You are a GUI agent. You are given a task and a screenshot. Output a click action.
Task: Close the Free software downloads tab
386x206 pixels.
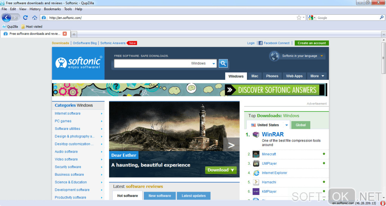[x=65, y=33]
